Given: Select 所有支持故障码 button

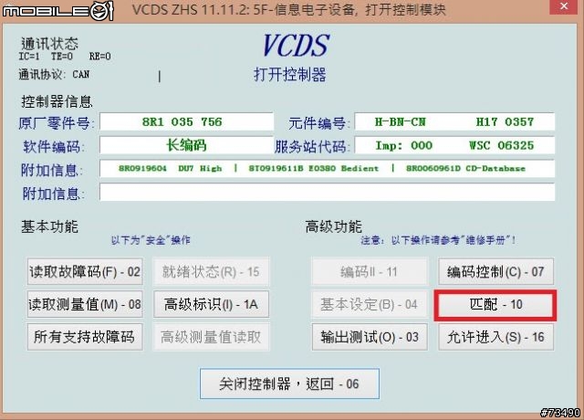Looking at the screenshot, I should pyautogui.click(x=85, y=337).
